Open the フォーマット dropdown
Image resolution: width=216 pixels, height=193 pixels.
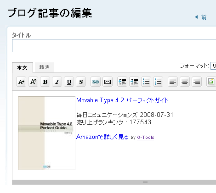click(x=213, y=66)
